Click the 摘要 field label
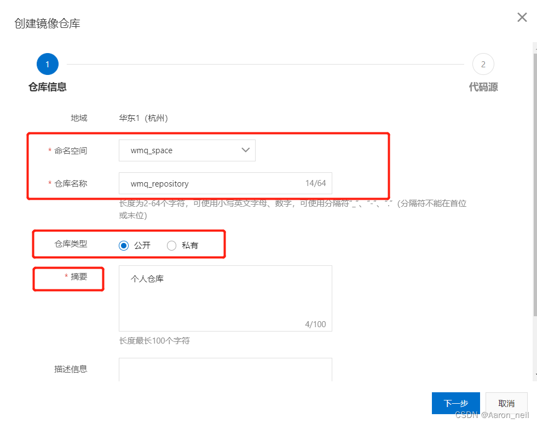Viewport: 537px width, 424px height. (79, 276)
